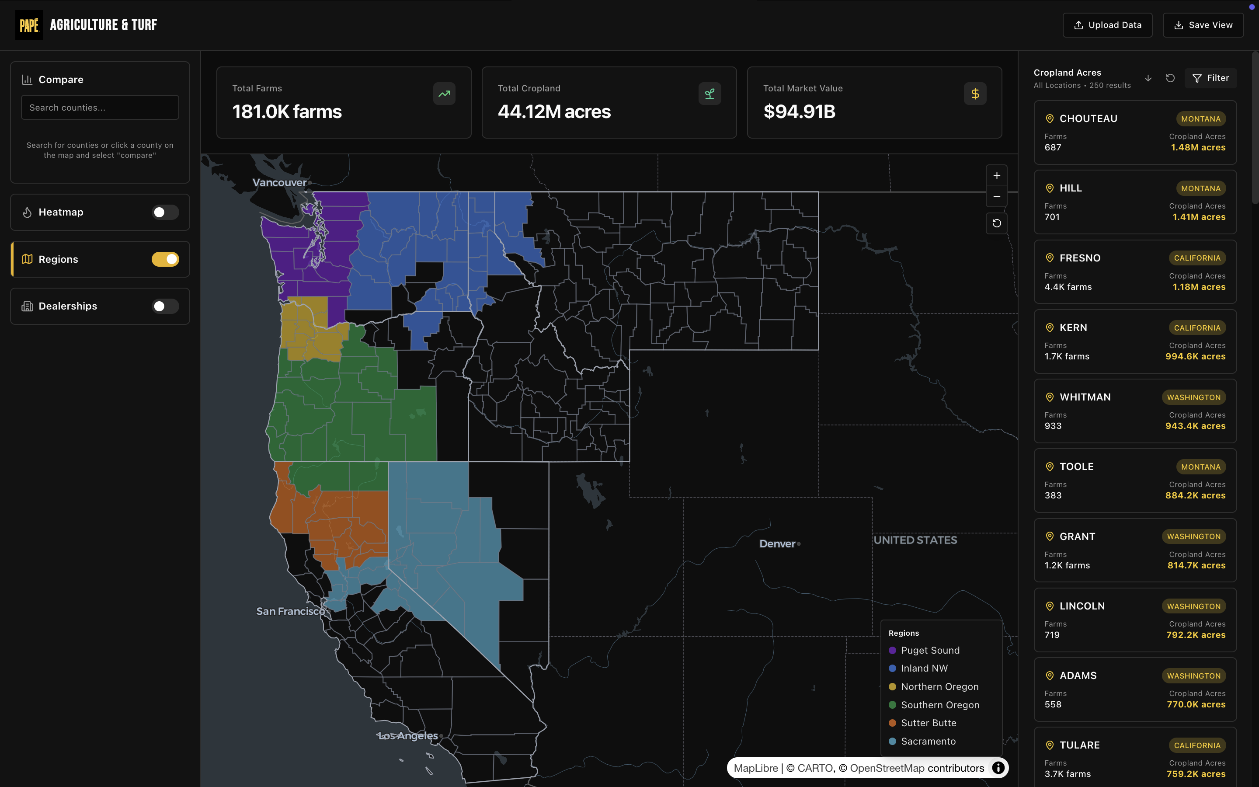Click the Chouteau location pin icon
Image resolution: width=1259 pixels, height=787 pixels.
1049,118
